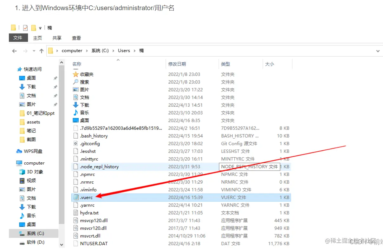Click the 搜索 magnifier icon in file list
Screen dimensions: 383x251
click(x=75, y=82)
